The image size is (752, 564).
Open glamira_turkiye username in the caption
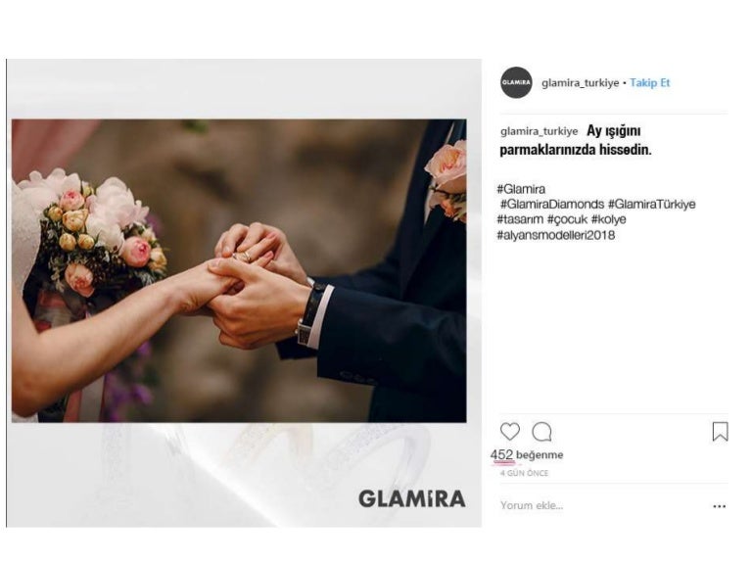click(540, 131)
